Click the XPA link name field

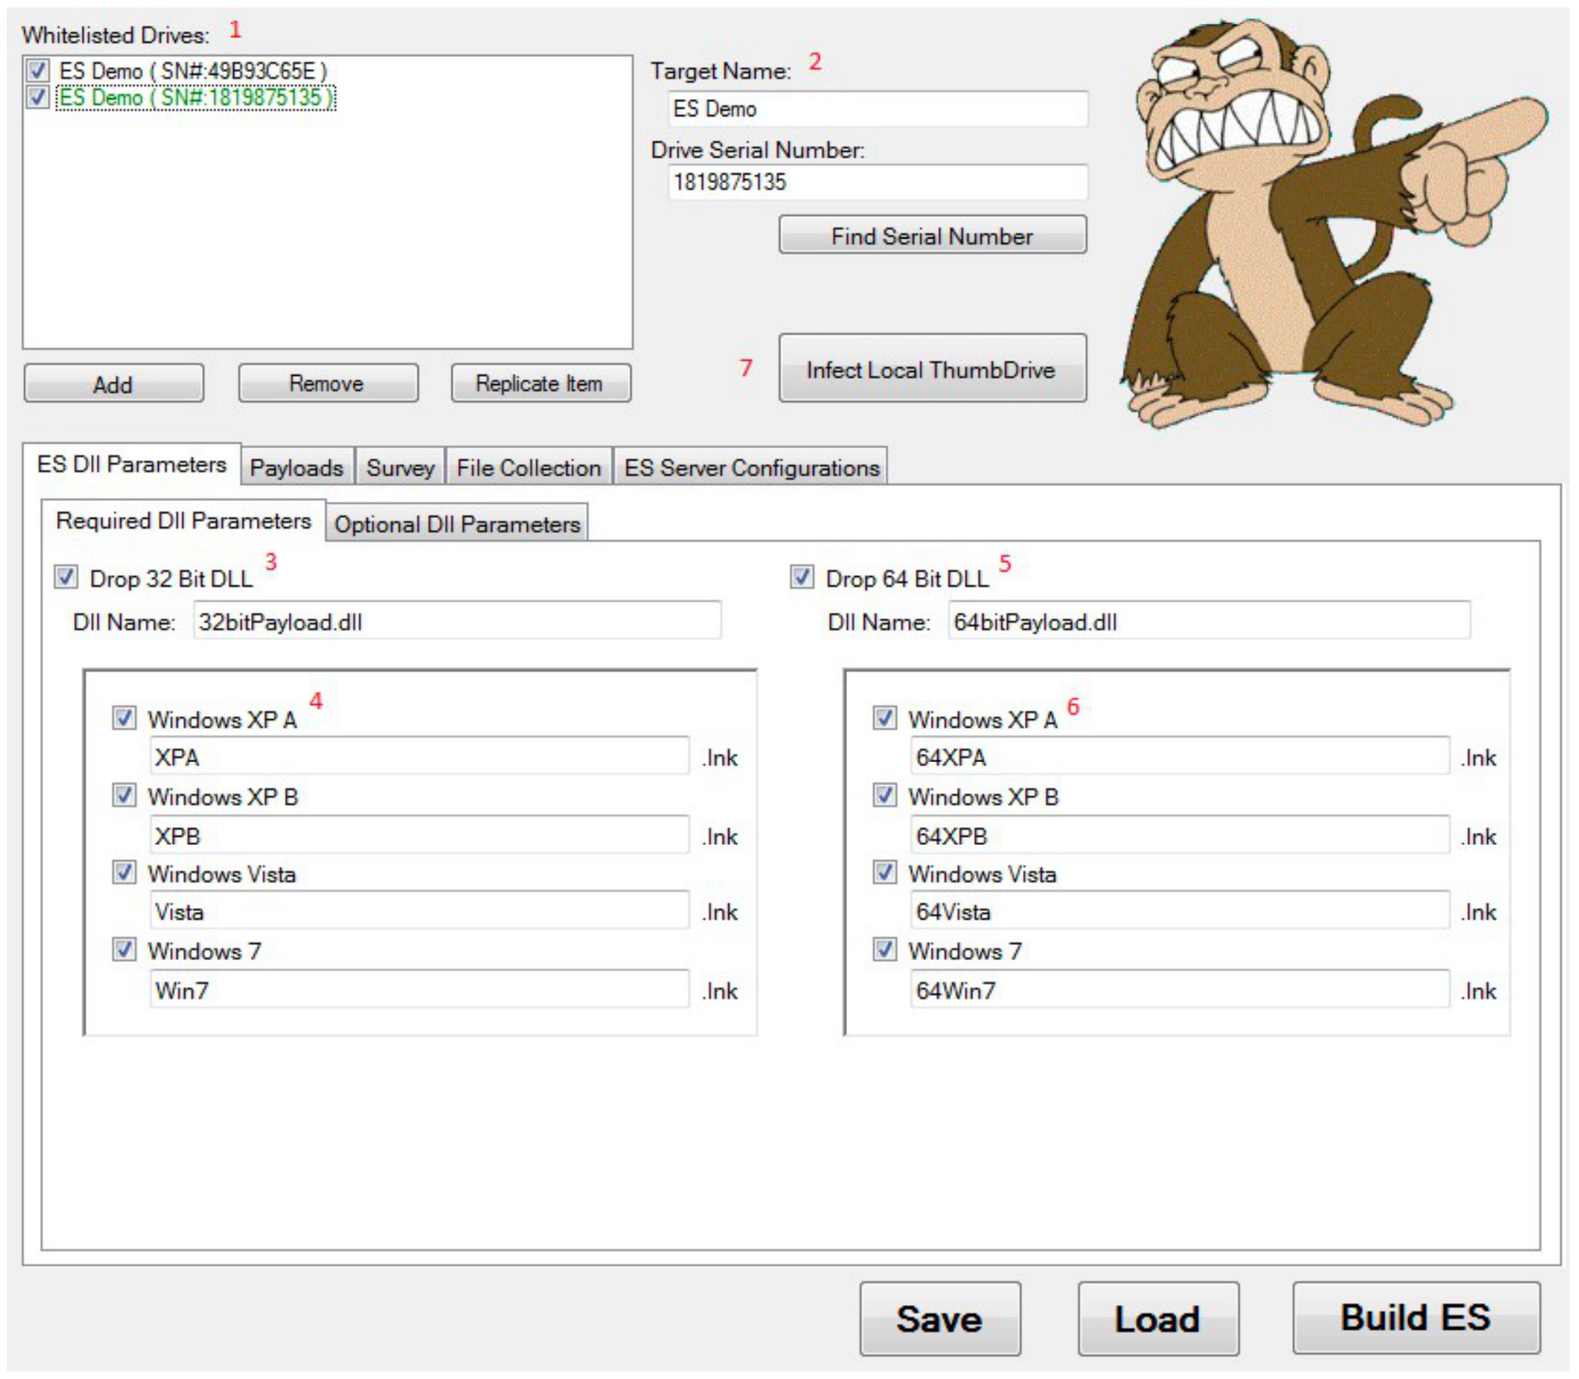point(420,757)
